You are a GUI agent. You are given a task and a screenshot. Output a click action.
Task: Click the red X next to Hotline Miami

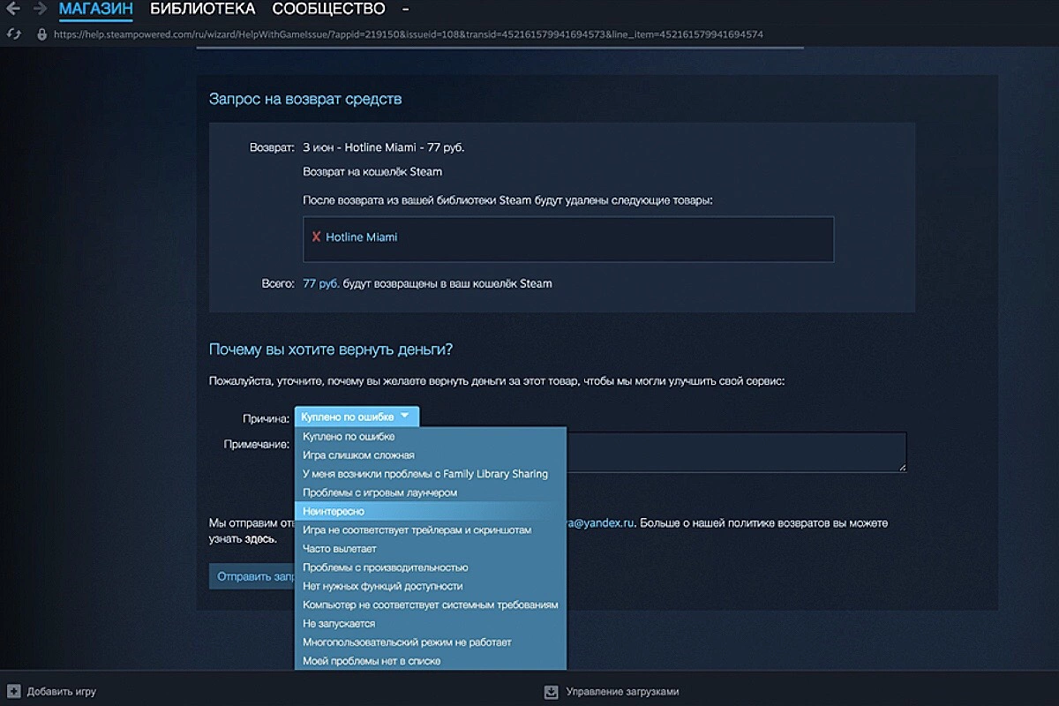coord(316,237)
